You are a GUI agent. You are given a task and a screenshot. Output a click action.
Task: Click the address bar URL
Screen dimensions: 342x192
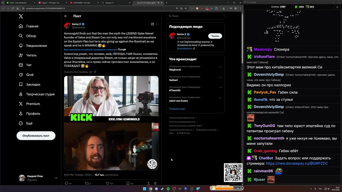coord(45,8)
